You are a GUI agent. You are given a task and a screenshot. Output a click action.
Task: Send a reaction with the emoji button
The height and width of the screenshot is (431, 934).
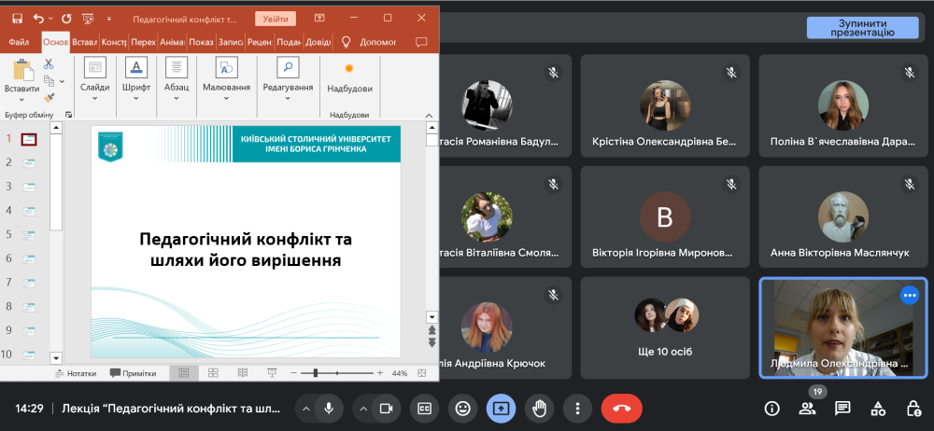click(463, 409)
